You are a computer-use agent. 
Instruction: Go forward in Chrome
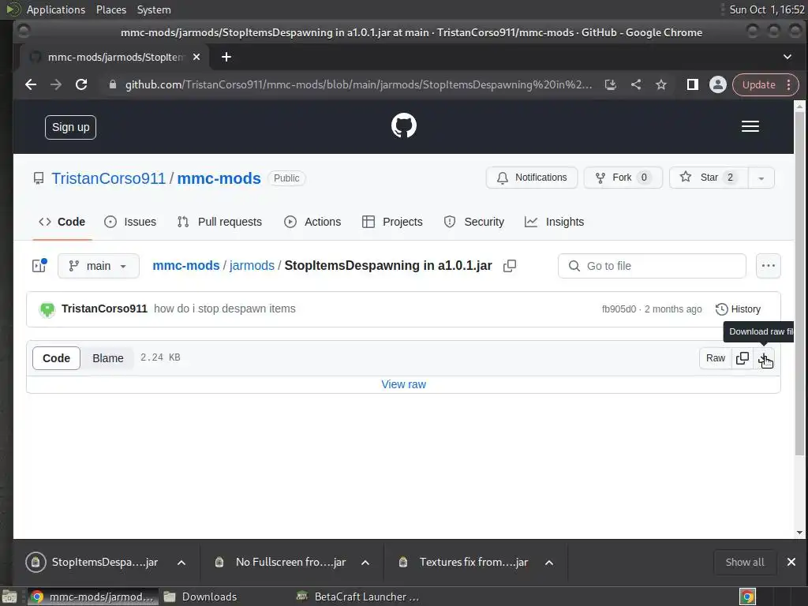[x=56, y=84]
